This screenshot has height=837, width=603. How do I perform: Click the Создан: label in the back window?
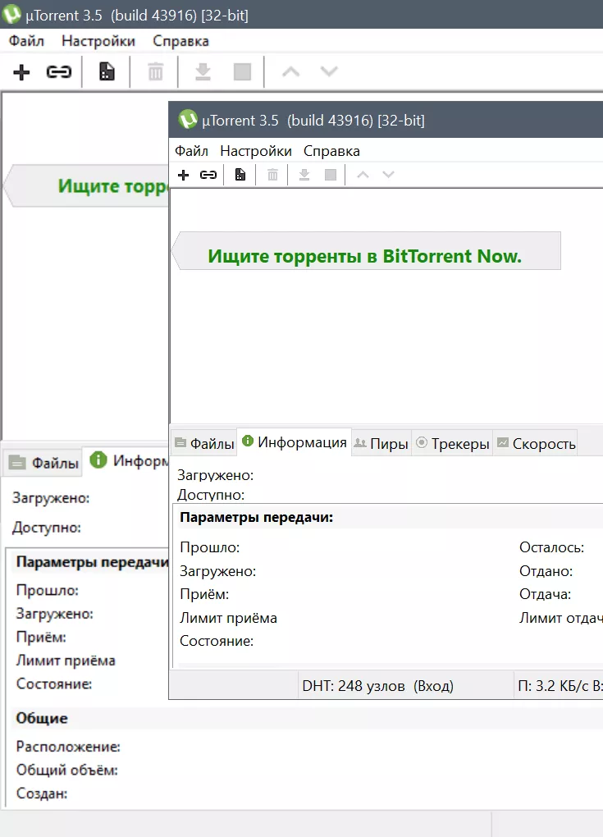[42, 794]
